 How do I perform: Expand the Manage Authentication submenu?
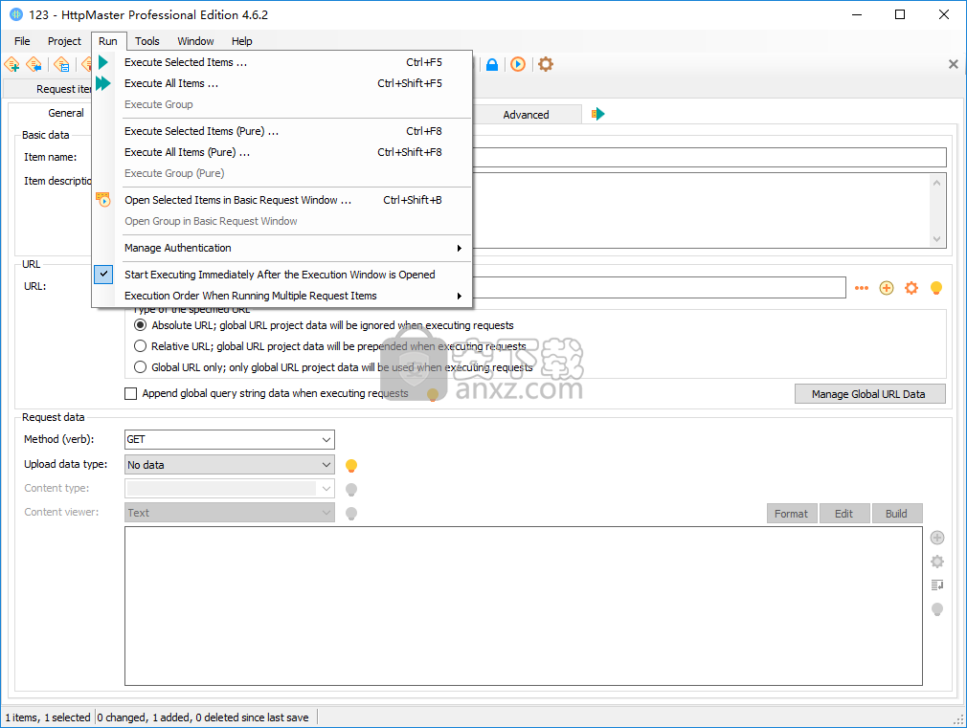[x=281, y=248]
